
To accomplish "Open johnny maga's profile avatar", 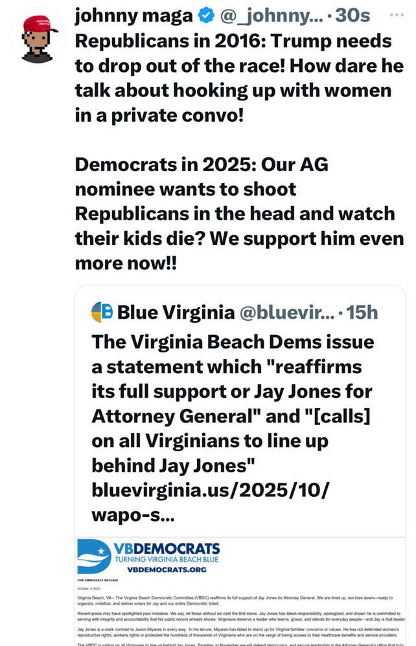I will point(38,37).
